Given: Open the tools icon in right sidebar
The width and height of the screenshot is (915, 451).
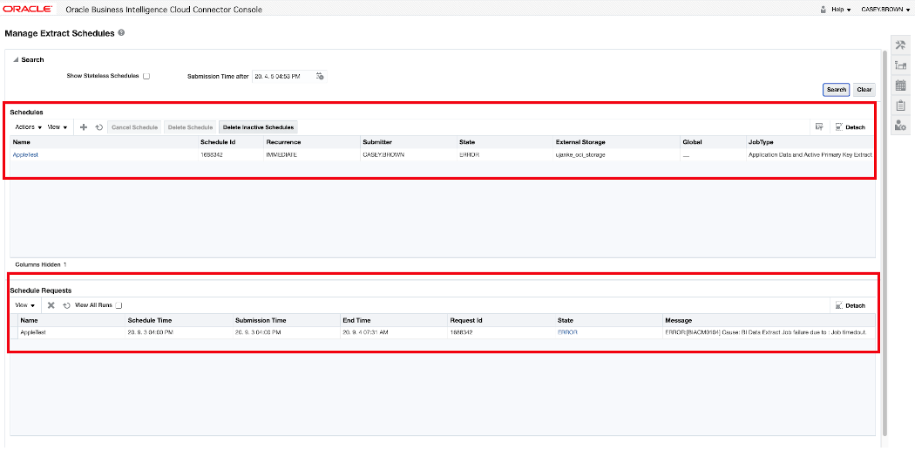Looking at the screenshot, I should pyautogui.click(x=901, y=46).
